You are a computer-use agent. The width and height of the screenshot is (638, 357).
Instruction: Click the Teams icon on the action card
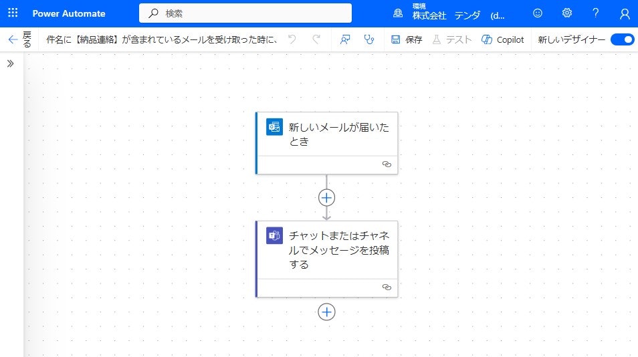[x=274, y=235]
